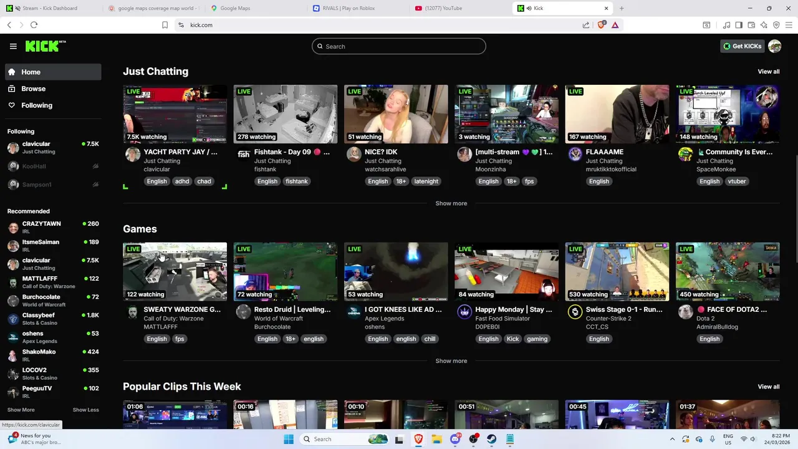Click the Fishtank channel avatar
798x449 pixels.
(244, 154)
